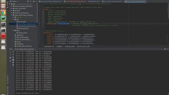Click the 'cautery_hand' breadcrumb

pos(69,46)
